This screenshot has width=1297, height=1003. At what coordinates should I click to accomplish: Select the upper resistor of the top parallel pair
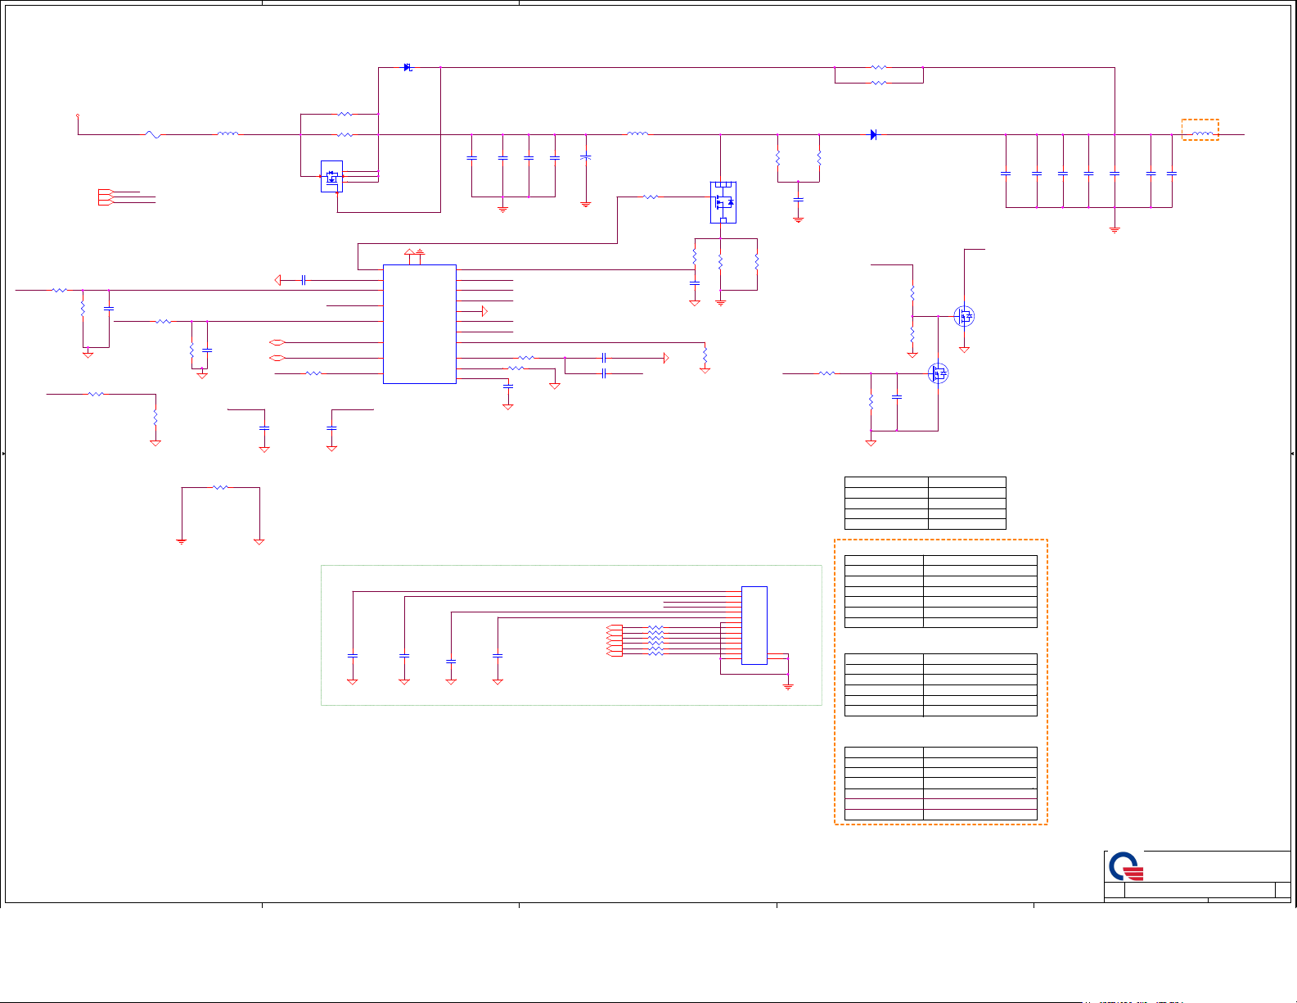[879, 67]
